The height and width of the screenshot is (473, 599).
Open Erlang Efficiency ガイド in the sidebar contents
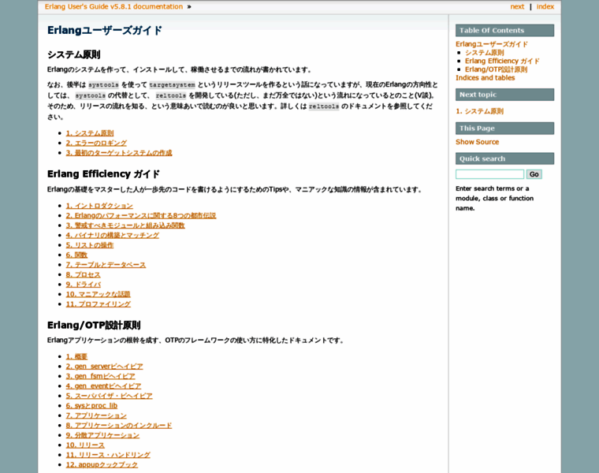502,61
